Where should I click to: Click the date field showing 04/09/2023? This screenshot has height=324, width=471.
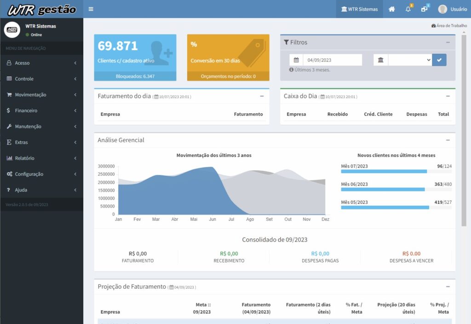pyautogui.click(x=333, y=60)
